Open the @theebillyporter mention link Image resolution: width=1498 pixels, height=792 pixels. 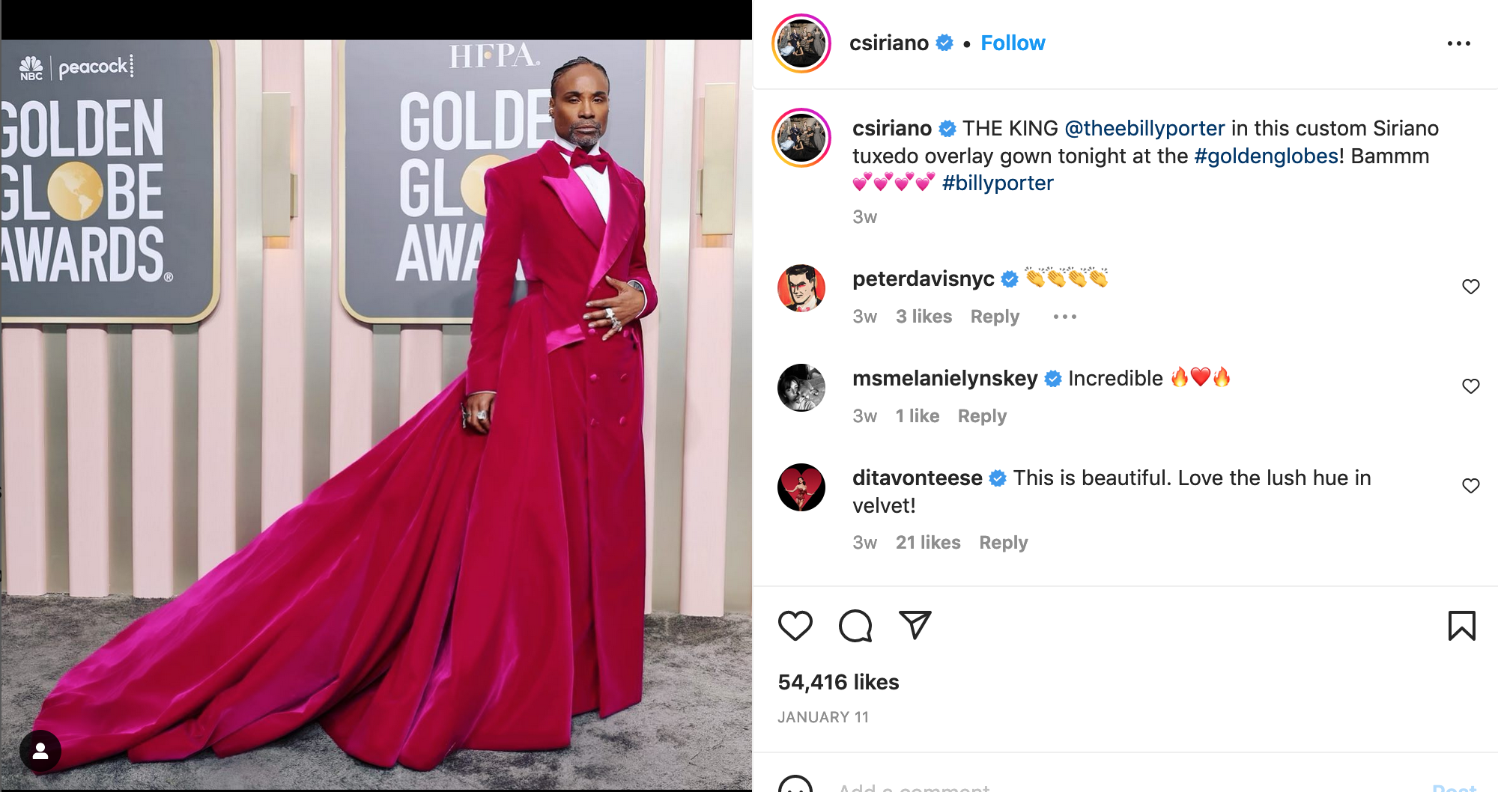tap(1144, 128)
